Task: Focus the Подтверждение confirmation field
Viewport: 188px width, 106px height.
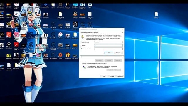Action: click(108, 49)
